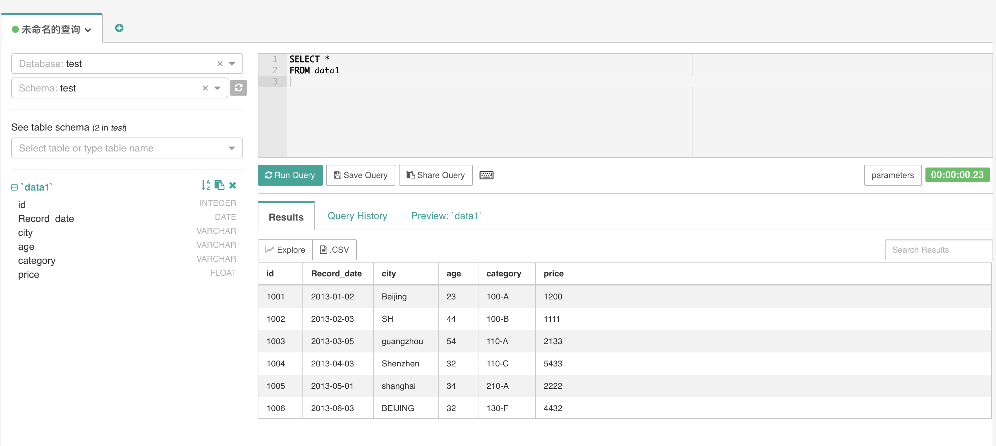Clear the Database test selection
Viewport: 996px width, 446px height.
(x=220, y=64)
